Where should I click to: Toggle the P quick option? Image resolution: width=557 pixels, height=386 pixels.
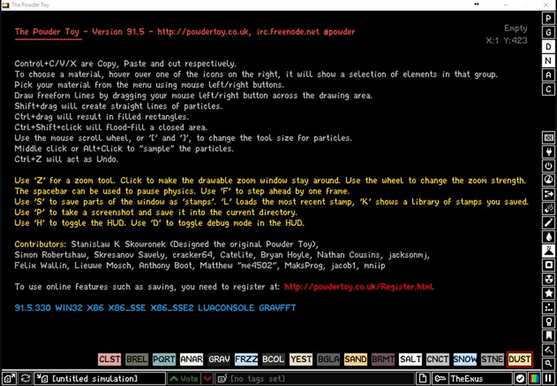pyautogui.click(x=549, y=18)
